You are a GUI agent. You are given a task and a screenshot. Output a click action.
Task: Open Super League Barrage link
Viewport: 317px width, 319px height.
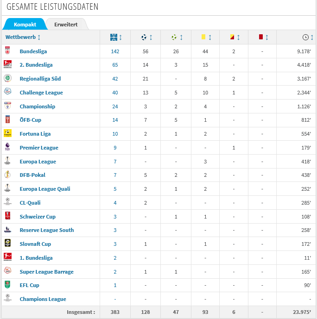point(46,272)
